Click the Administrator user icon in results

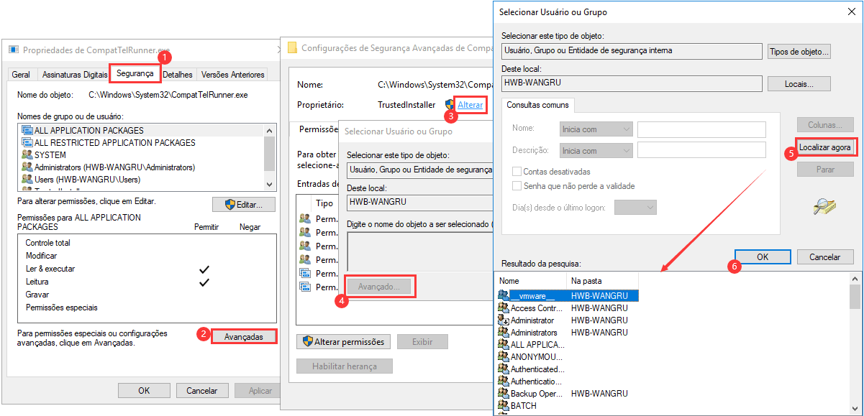coord(503,320)
